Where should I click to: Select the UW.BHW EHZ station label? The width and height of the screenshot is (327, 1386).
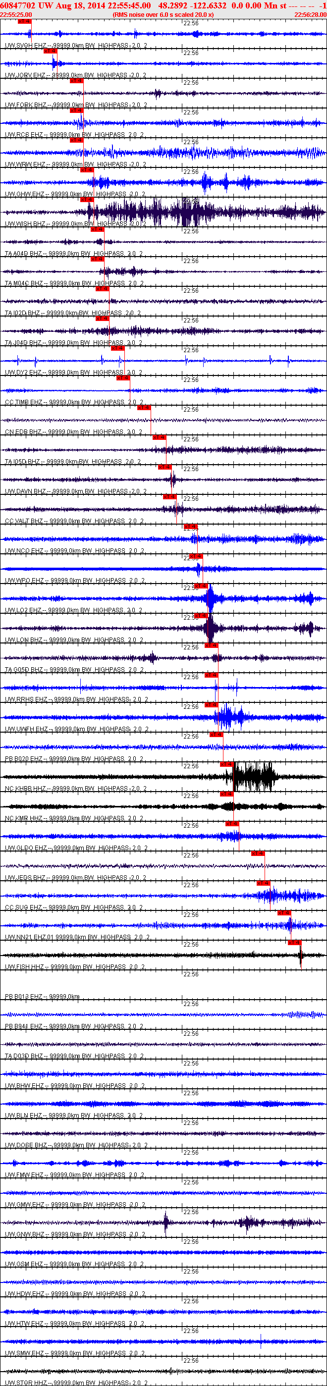pyautogui.click(x=75, y=1086)
